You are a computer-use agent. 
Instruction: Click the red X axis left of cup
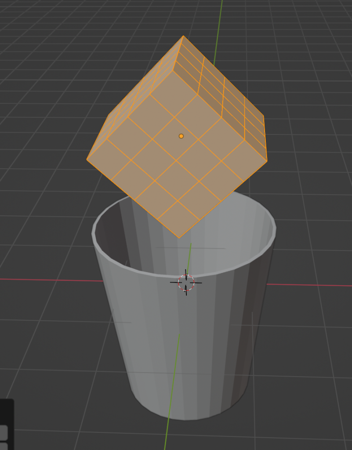point(44,279)
